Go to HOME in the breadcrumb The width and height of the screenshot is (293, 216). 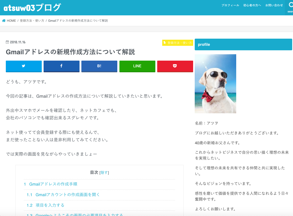click(x=11, y=21)
